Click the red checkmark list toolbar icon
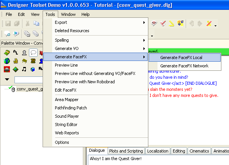The width and height of the screenshot is (229, 165). (163, 23)
